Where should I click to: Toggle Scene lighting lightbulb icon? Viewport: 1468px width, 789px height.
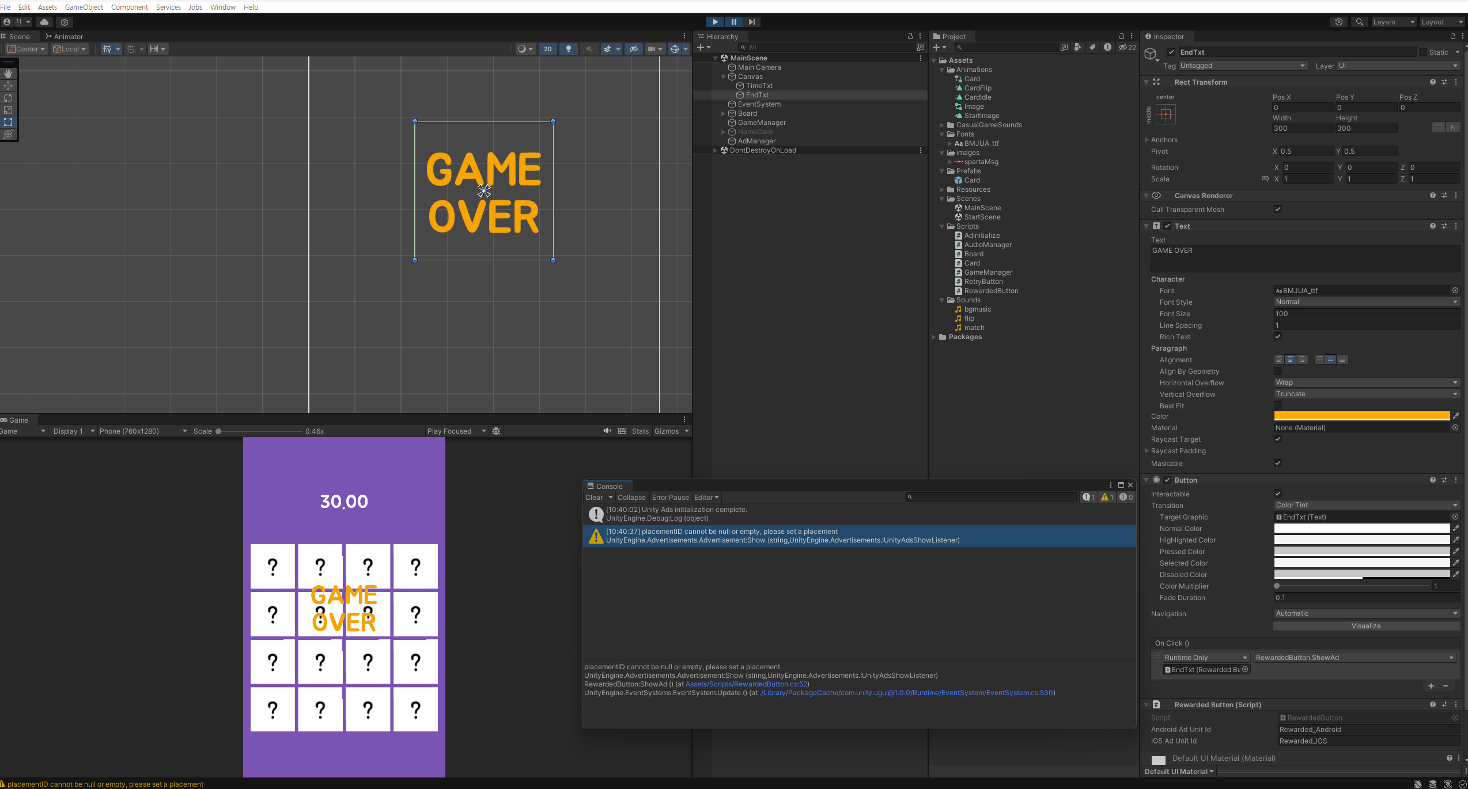pyautogui.click(x=569, y=49)
